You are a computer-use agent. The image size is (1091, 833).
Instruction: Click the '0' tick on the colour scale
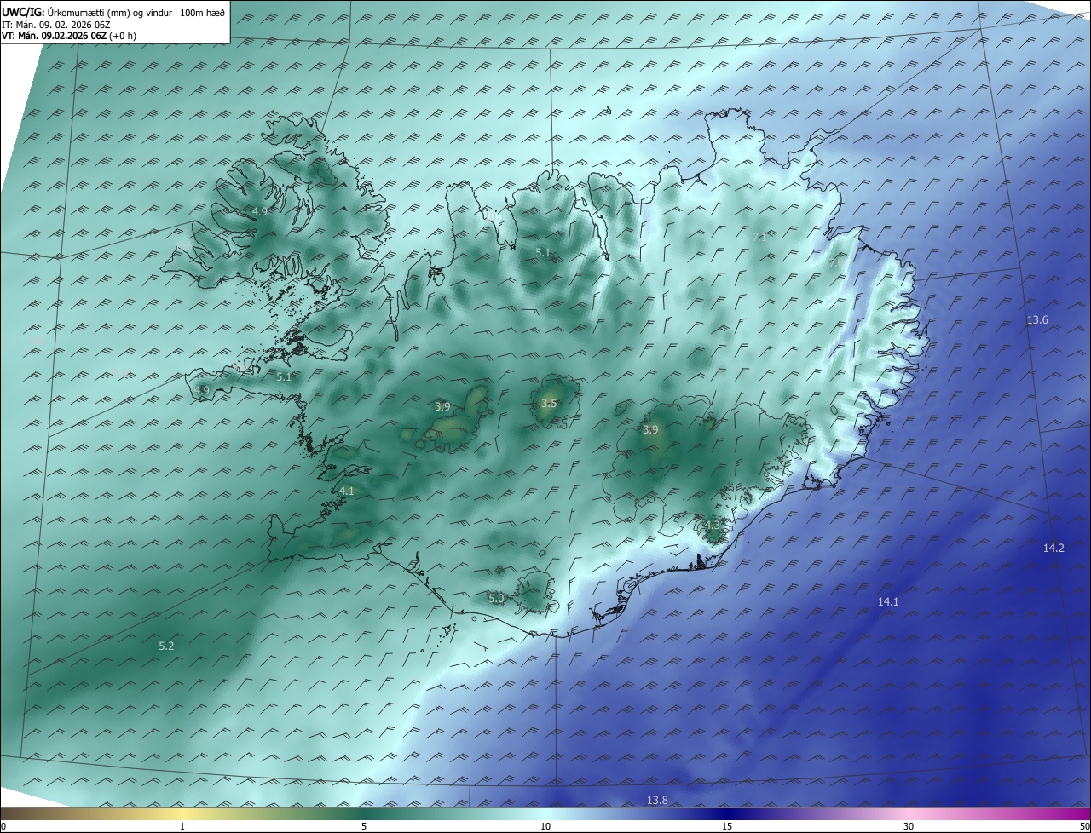coord(3,826)
